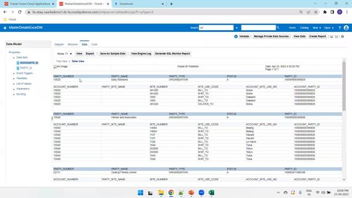Open Excel from the taskbar
The image size is (352, 198).
coord(211,193)
